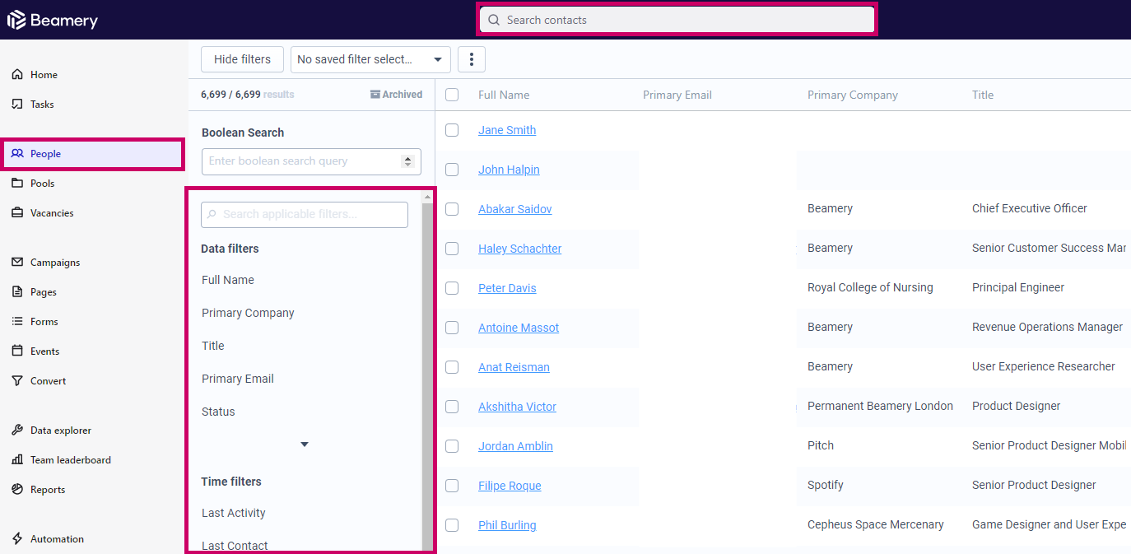Open Phil Burling's profile link
Viewport: 1131px width, 554px height.
click(x=507, y=525)
